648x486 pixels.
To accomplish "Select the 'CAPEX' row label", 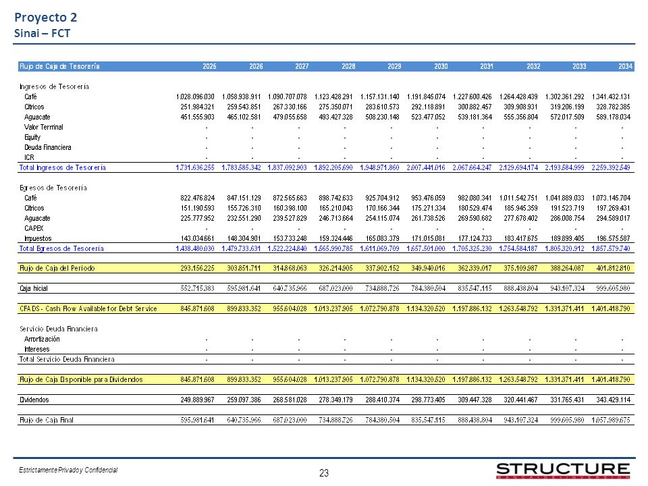I will click(34, 228).
